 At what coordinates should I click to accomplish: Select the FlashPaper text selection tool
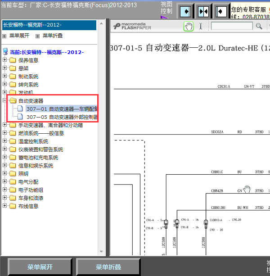tap(201, 26)
